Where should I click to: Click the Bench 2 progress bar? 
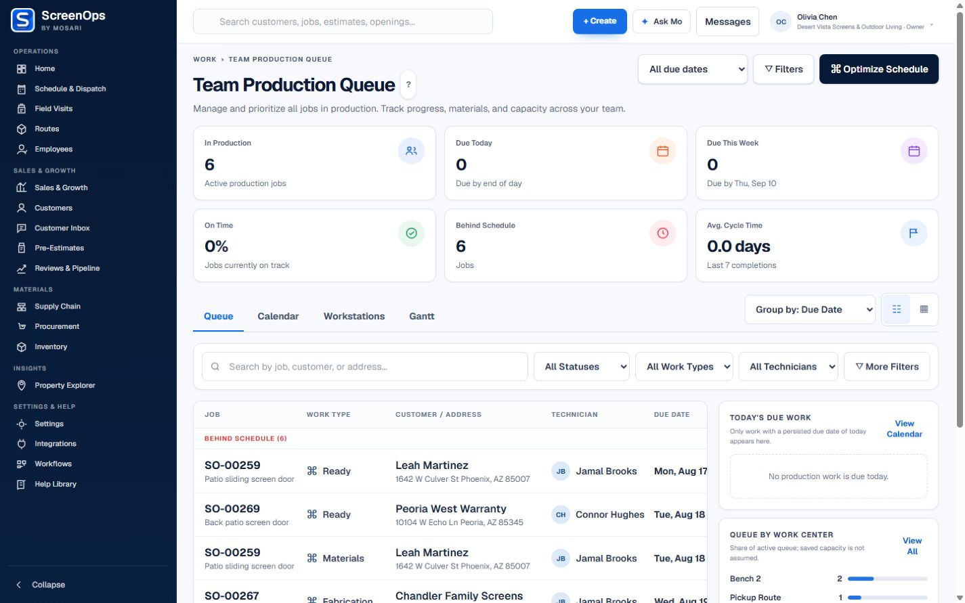click(888, 579)
